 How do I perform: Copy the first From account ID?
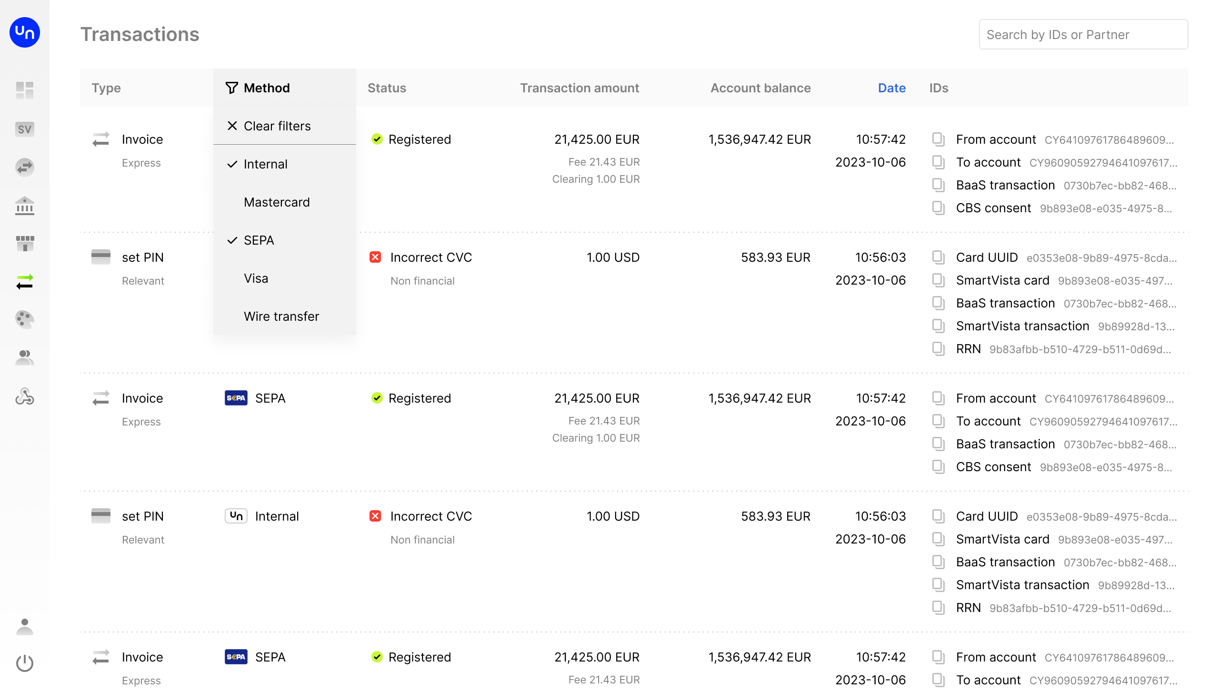(x=938, y=139)
